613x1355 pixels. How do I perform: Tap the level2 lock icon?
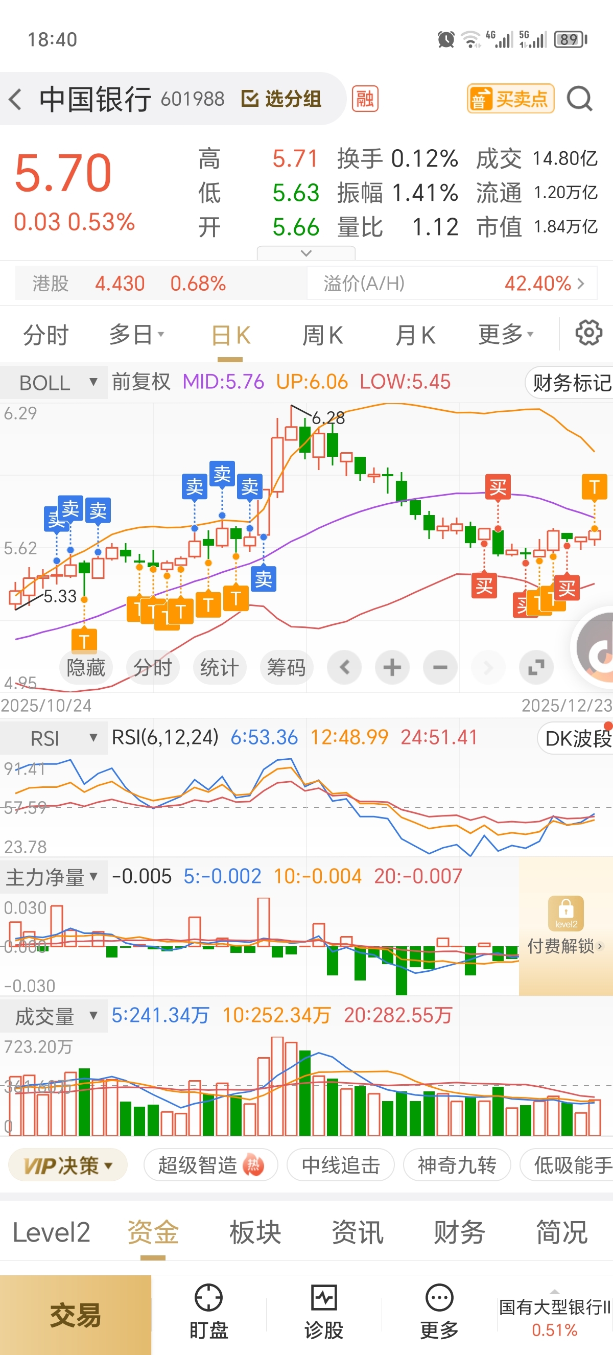565,913
